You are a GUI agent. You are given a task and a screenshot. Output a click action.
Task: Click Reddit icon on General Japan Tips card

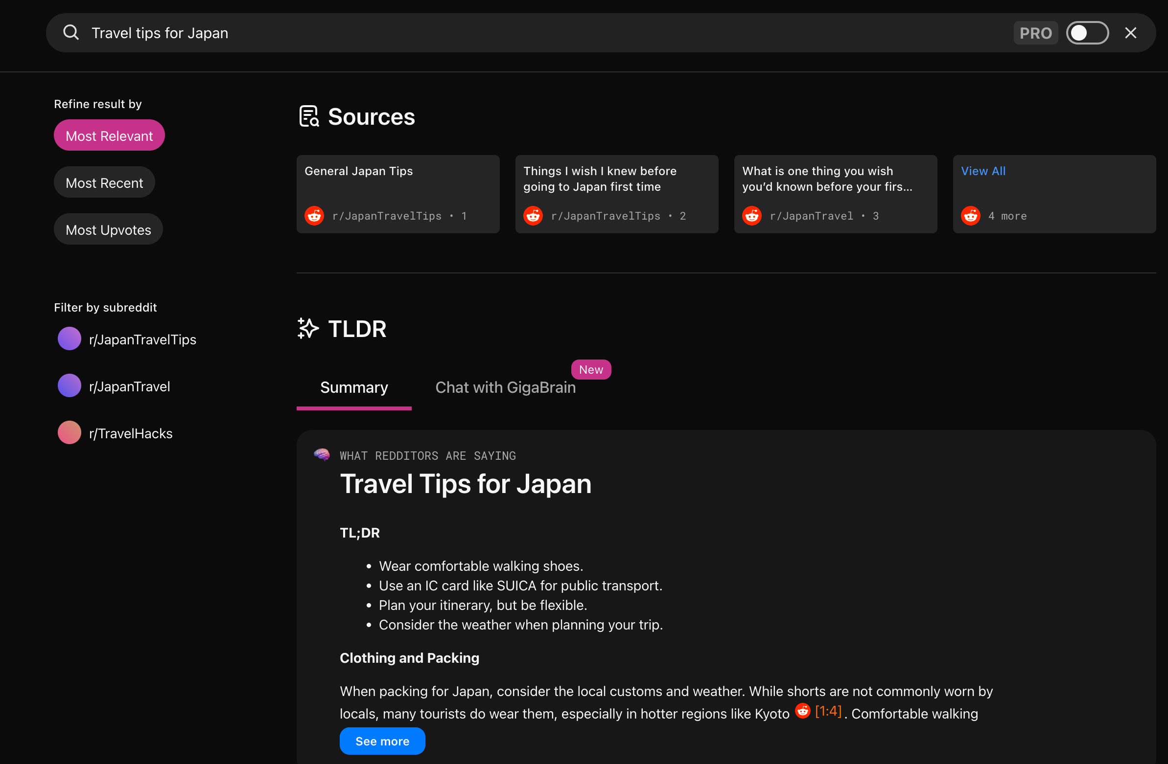(x=314, y=216)
